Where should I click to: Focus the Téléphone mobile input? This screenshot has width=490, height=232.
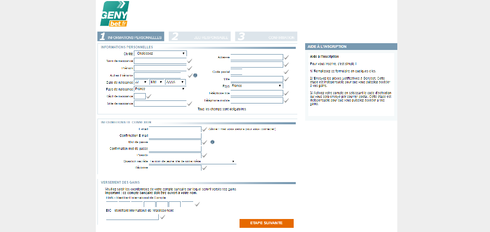(257, 100)
